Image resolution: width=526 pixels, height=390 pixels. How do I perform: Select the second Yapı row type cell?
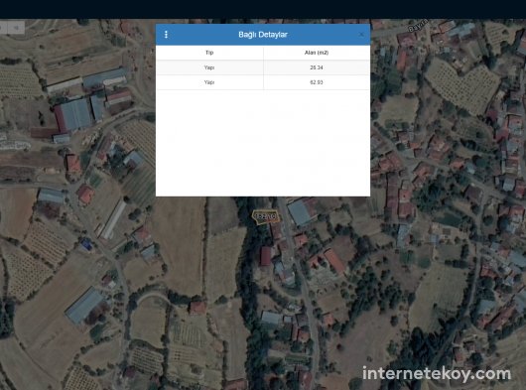(x=209, y=82)
